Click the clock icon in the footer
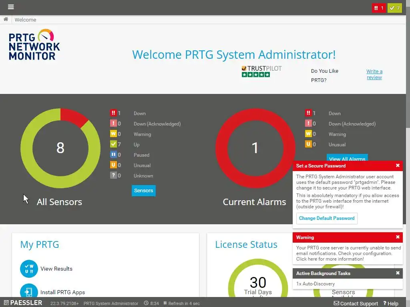 click(146, 303)
